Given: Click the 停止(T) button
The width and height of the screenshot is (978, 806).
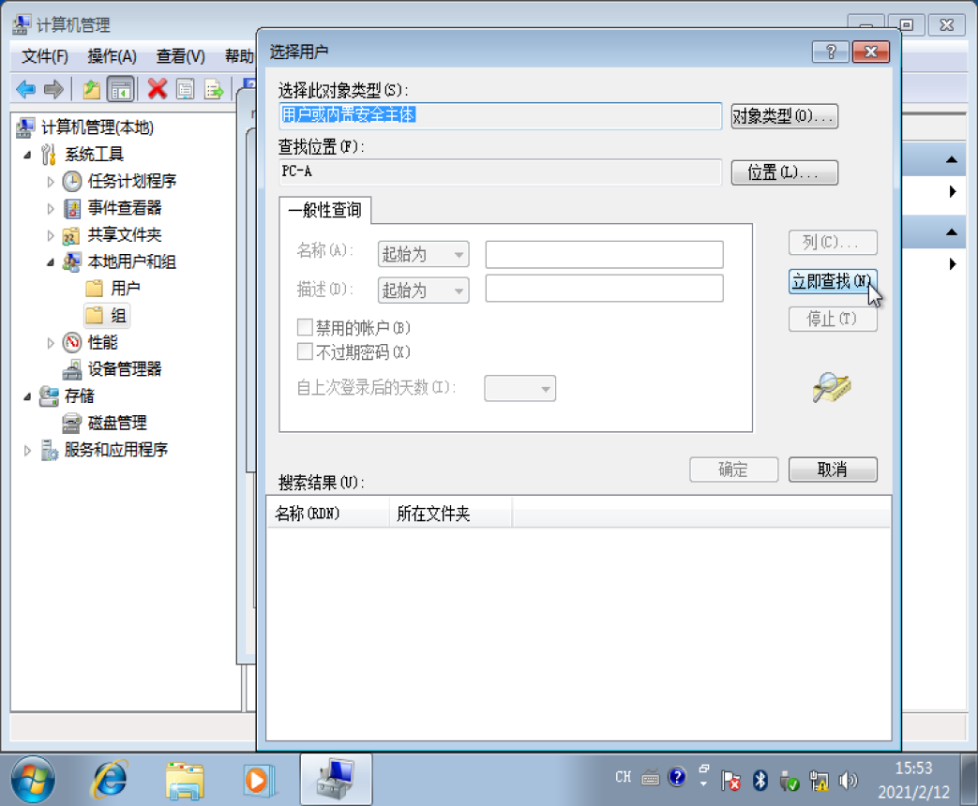Looking at the screenshot, I should point(833,320).
